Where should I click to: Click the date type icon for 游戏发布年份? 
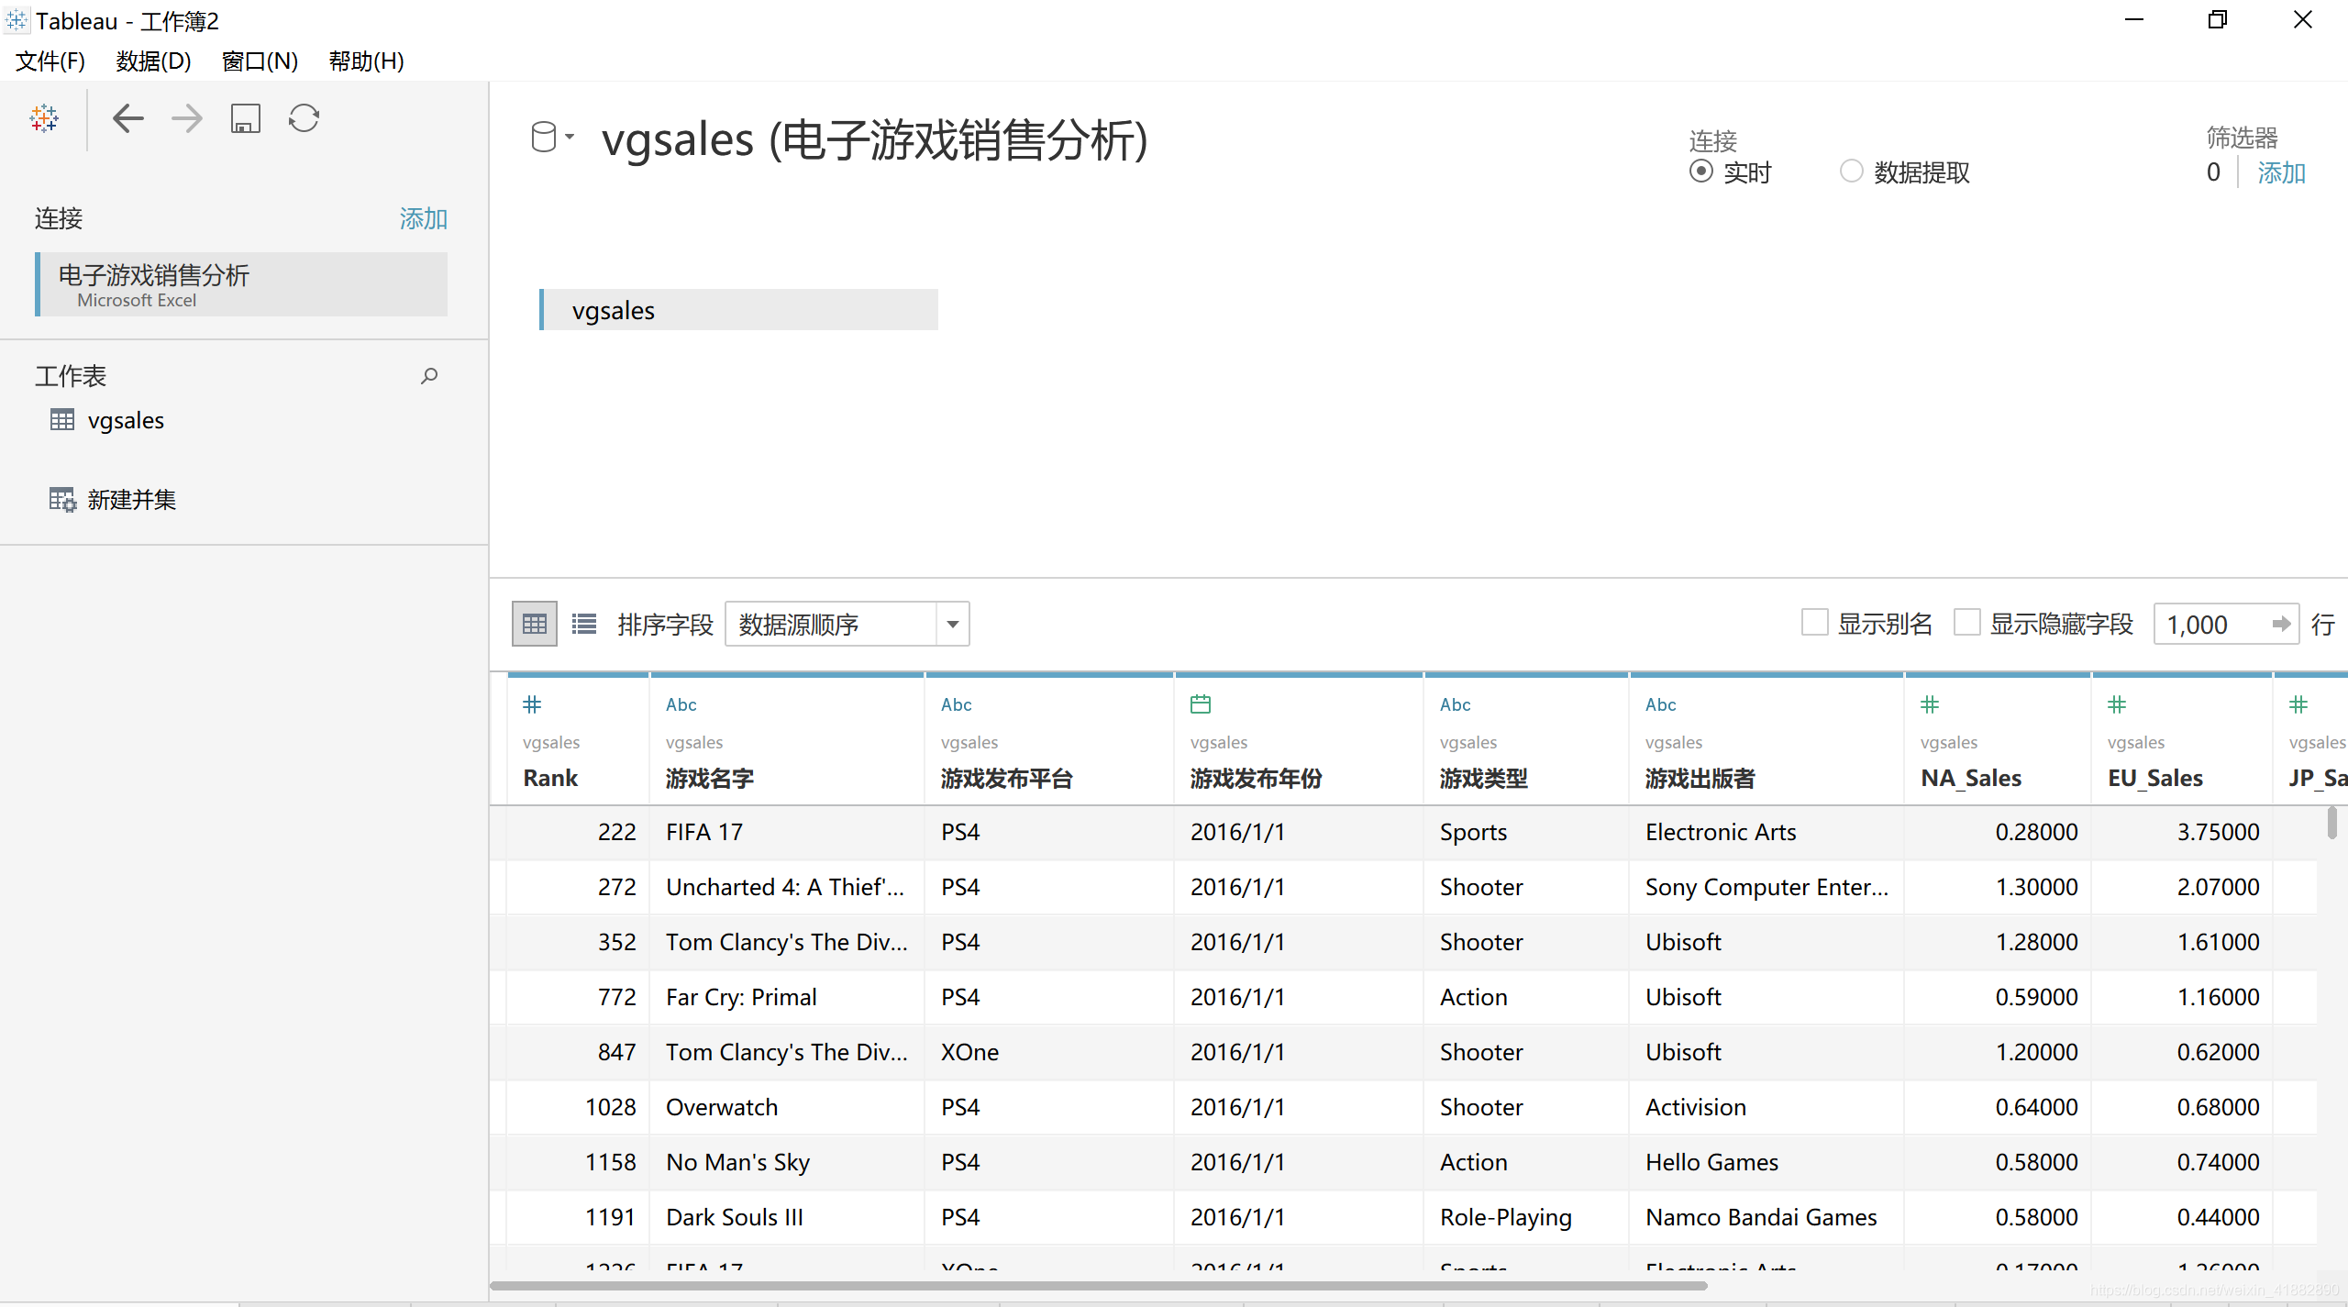click(1201, 704)
